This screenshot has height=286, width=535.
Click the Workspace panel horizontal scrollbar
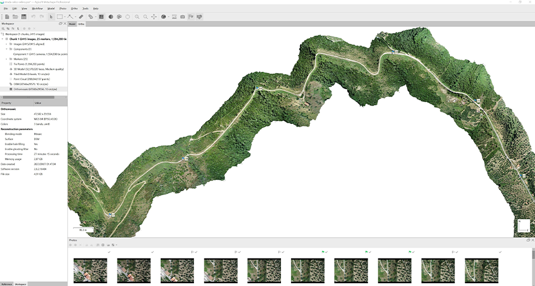28,98
